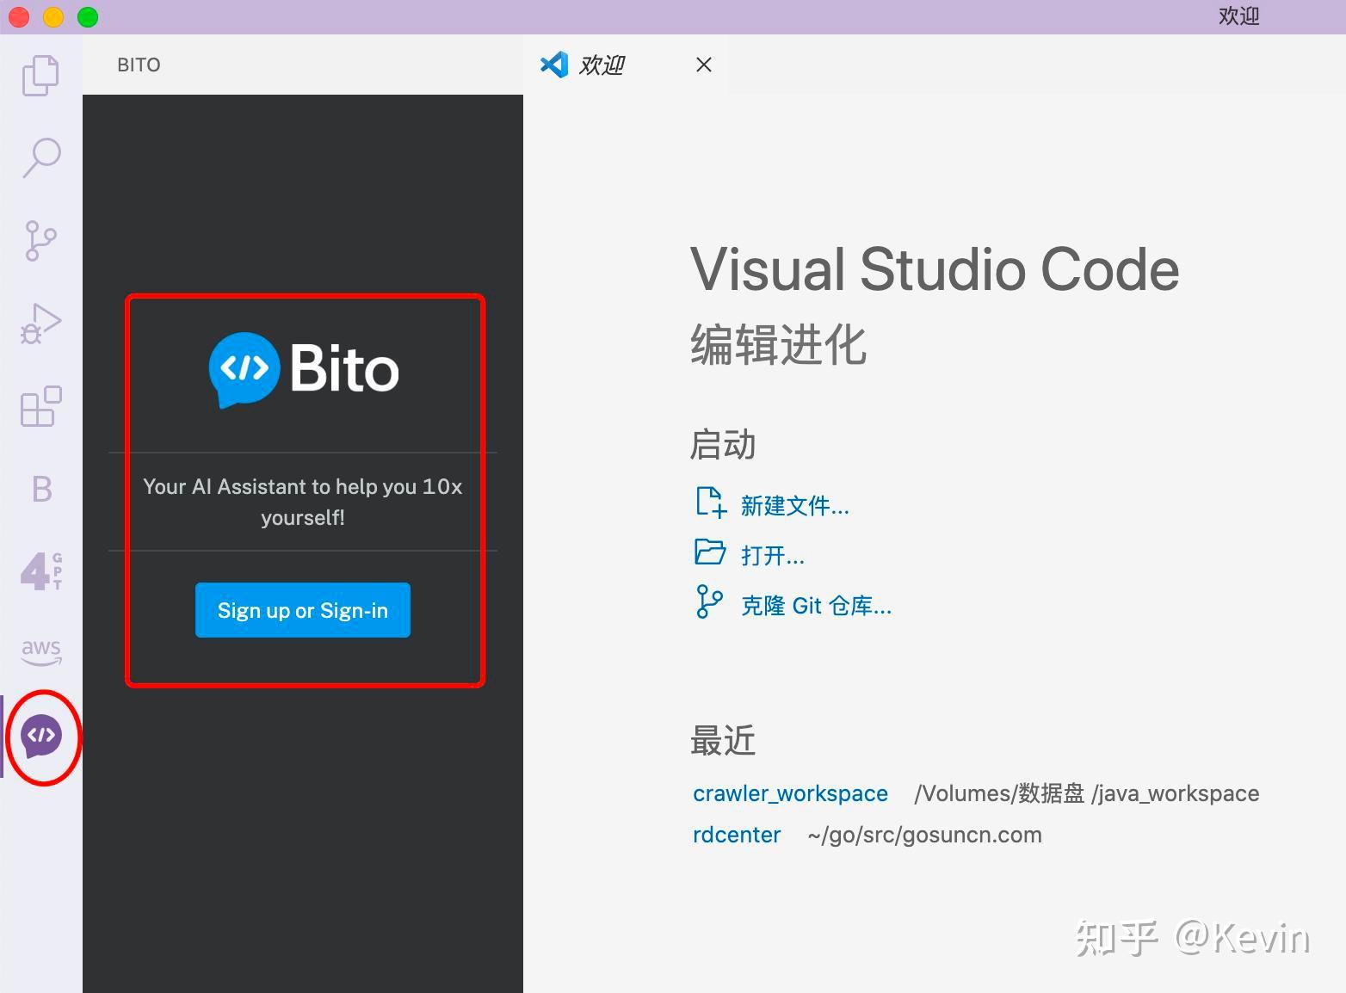The image size is (1346, 993).
Task: Open the 克隆 Git 仓库 link
Action: tap(815, 605)
